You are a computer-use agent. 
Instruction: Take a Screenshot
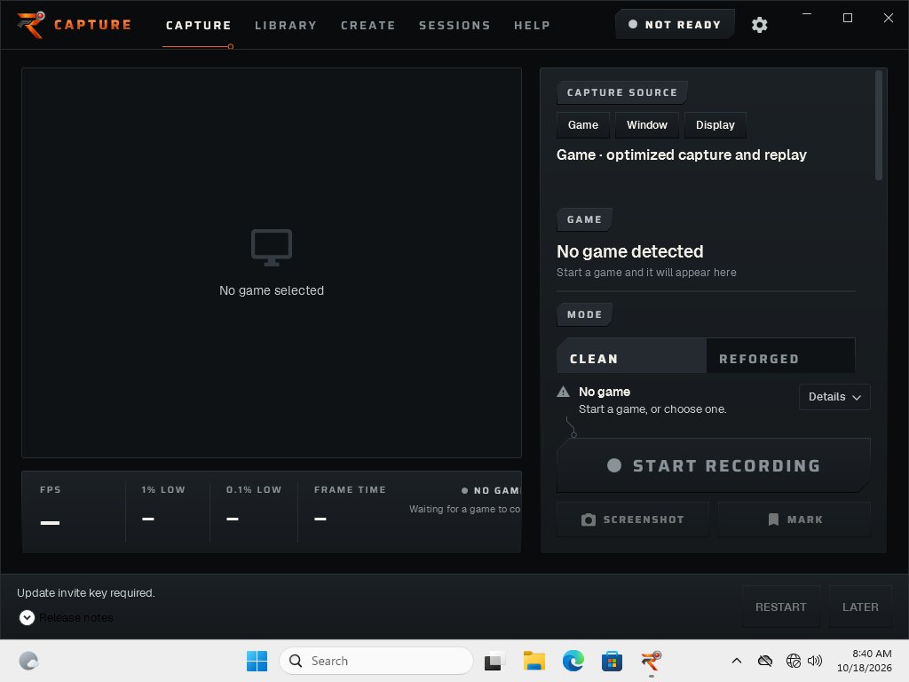coord(632,519)
